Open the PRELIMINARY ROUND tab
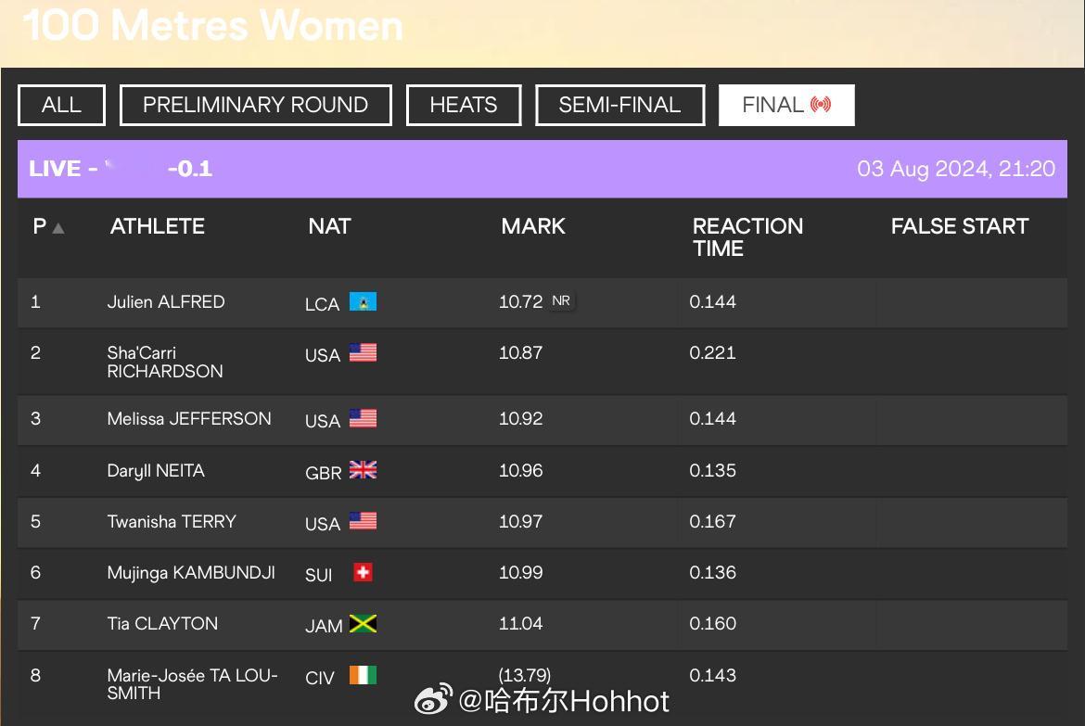This screenshot has height=726, width=1085. 255,105
